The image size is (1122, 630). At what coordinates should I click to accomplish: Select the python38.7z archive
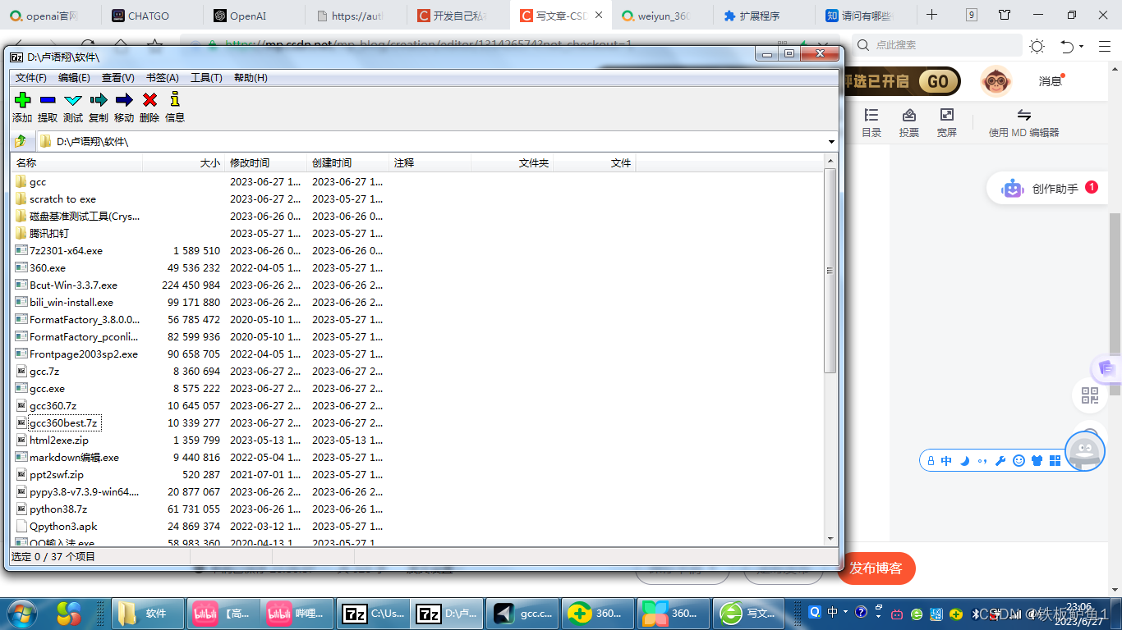[58, 509]
